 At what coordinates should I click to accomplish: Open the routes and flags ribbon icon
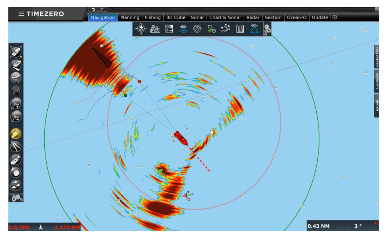225,29
